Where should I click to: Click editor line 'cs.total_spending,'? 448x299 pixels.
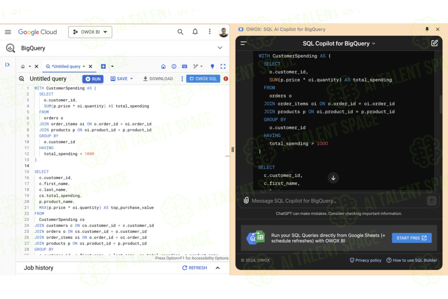click(x=60, y=196)
